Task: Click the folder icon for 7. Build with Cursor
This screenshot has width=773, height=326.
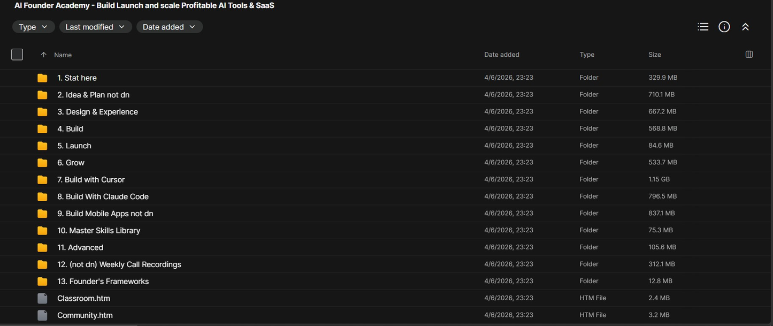Action: click(x=42, y=179)
